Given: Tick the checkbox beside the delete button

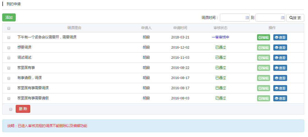Looking at the screenshot, I should pos(11,109).
